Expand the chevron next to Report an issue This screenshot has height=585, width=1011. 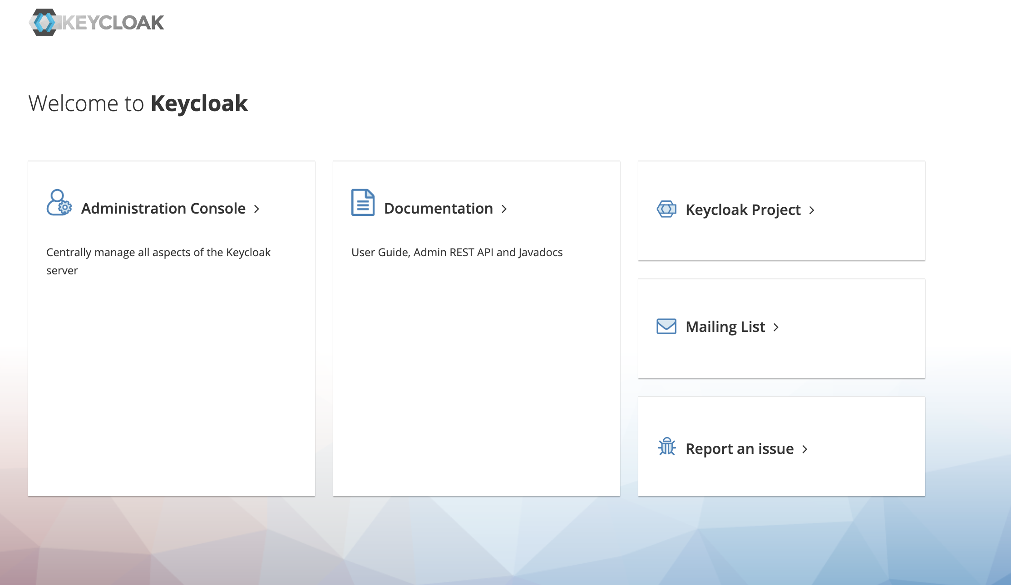click(805, 449)
